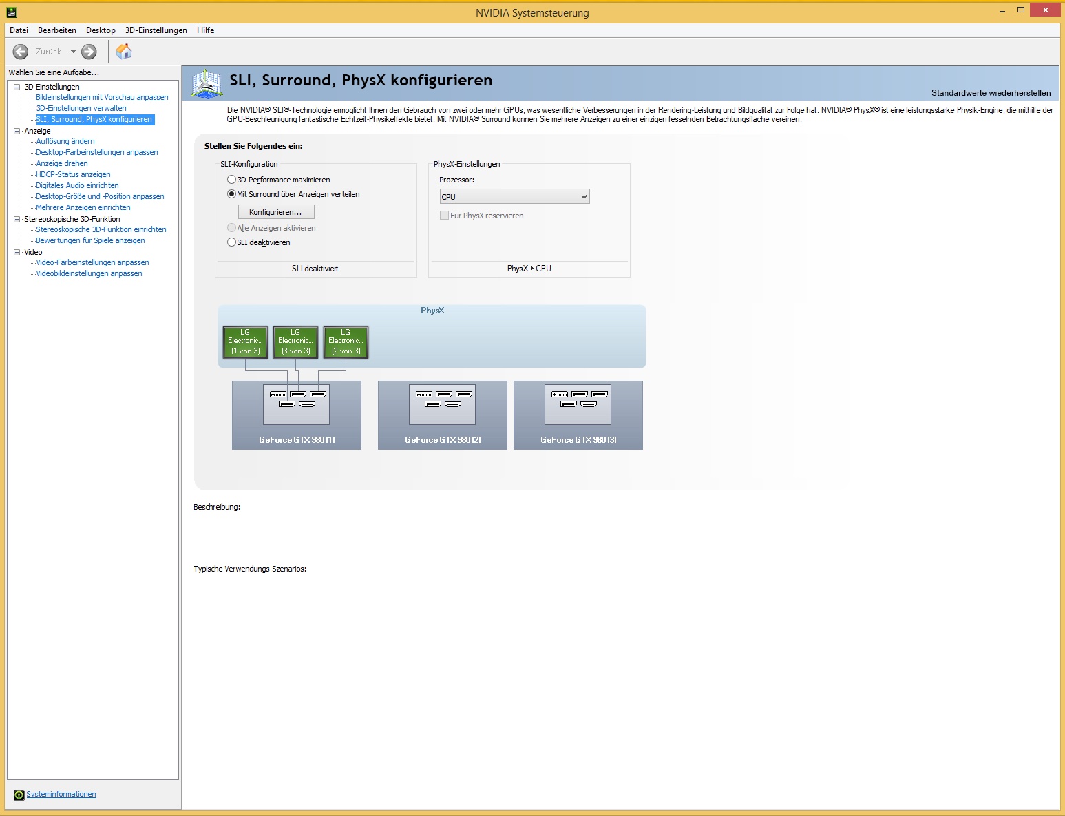Collapse the Stereoskopische 3D-Funktion tree node
The width and height of the screenshot is (1065, 816).
coord(17,219)
